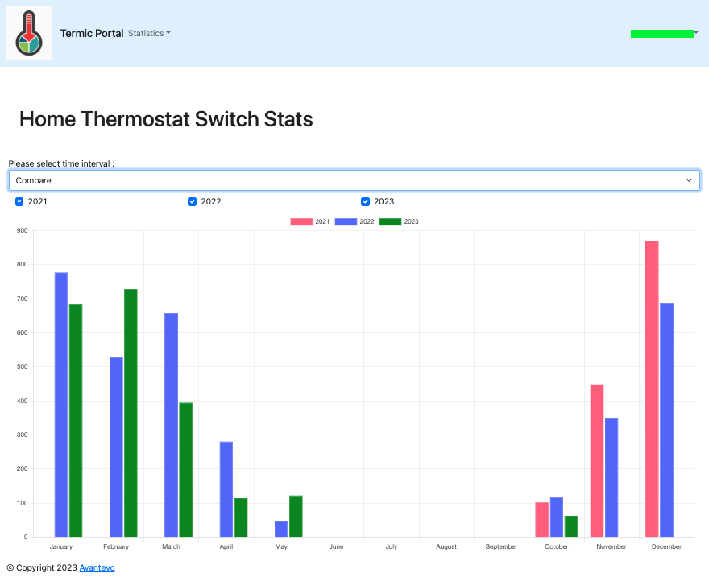
Task: Open the Statistics dropdown menu
Action: 149,34
